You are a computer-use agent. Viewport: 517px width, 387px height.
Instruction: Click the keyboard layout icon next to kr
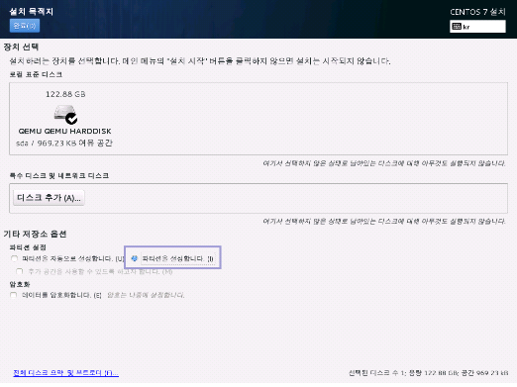pyautogui.click(x=457, y=27)
